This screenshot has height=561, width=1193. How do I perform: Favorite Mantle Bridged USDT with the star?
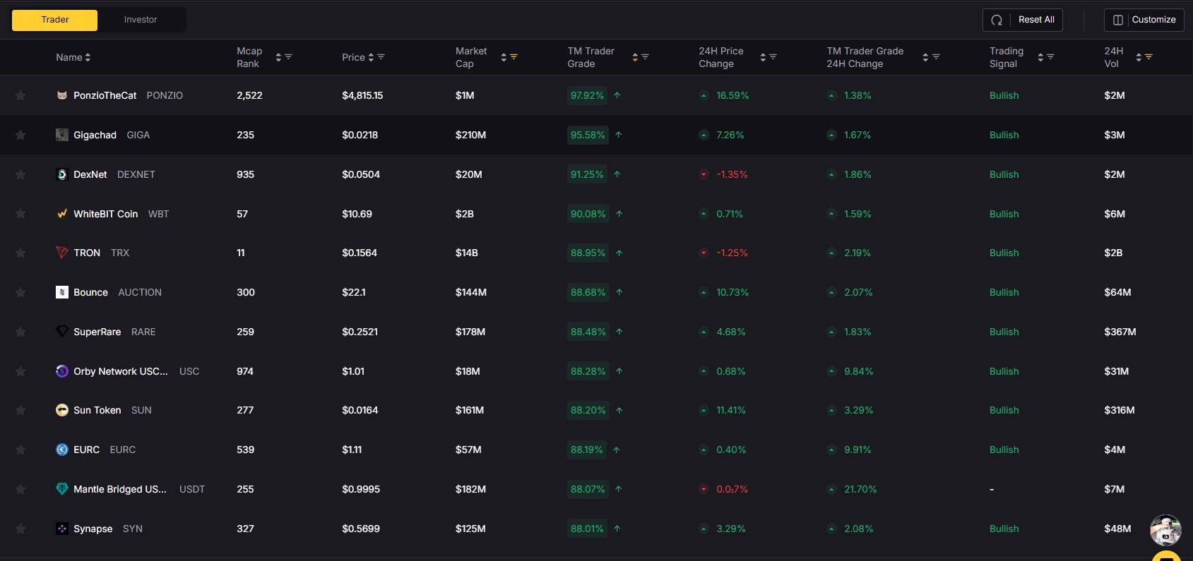pos(20,489)
